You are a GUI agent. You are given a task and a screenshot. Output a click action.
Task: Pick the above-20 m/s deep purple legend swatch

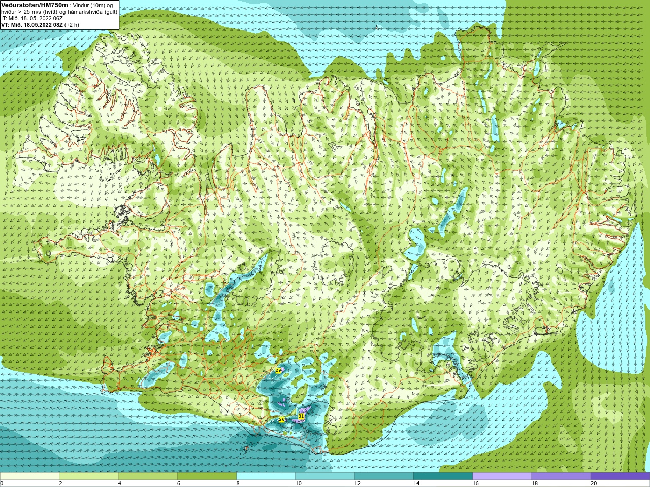pyautogui.click(x=620, y=476)
